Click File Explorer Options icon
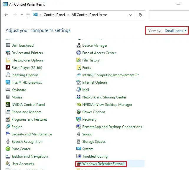The image size is (189, 170). click(8, 60)
